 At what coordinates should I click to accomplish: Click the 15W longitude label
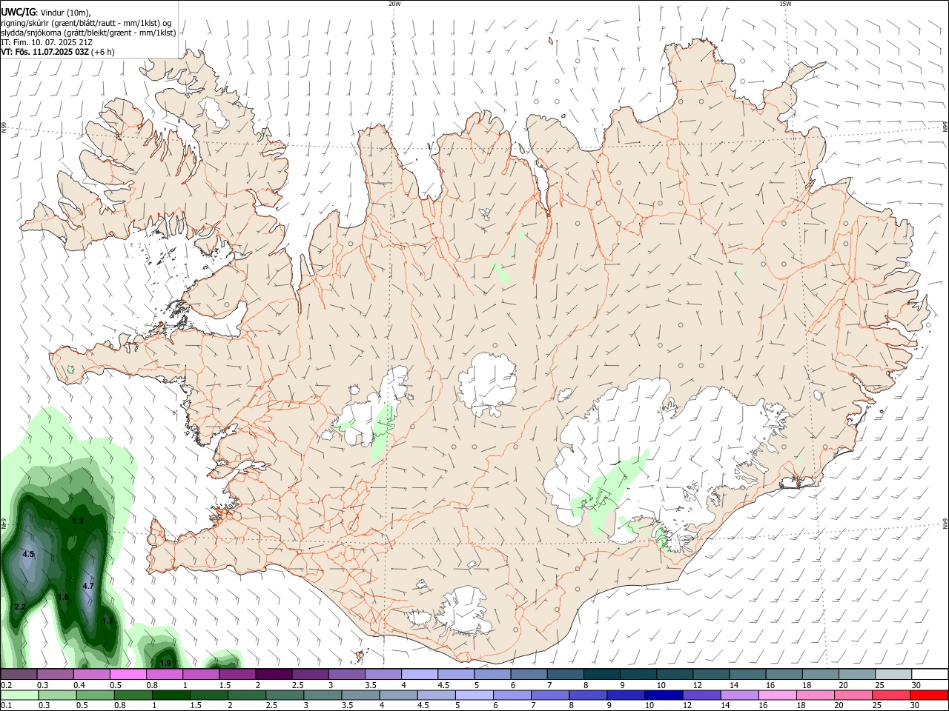pos(785,4)
